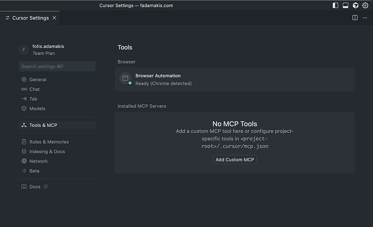Focus the Search settings field

pyautogui.click(x=57, y=66)
